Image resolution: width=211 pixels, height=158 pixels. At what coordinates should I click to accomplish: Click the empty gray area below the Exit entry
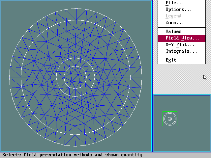(x=181, y=79)
